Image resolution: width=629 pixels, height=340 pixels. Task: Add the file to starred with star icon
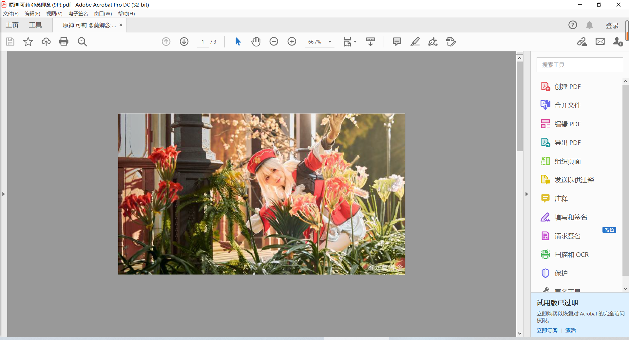(x=28, y=42)
